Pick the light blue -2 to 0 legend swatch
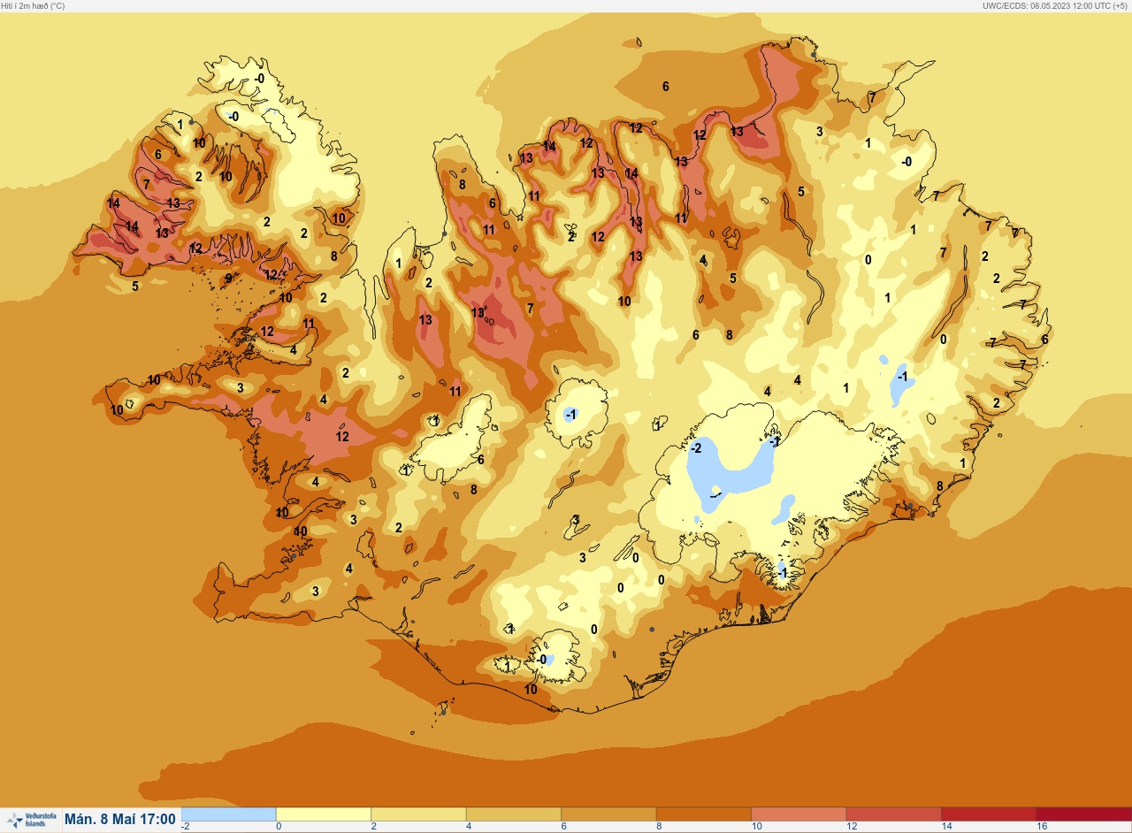This screenshot has width=1132, height=833. point(228,814)
